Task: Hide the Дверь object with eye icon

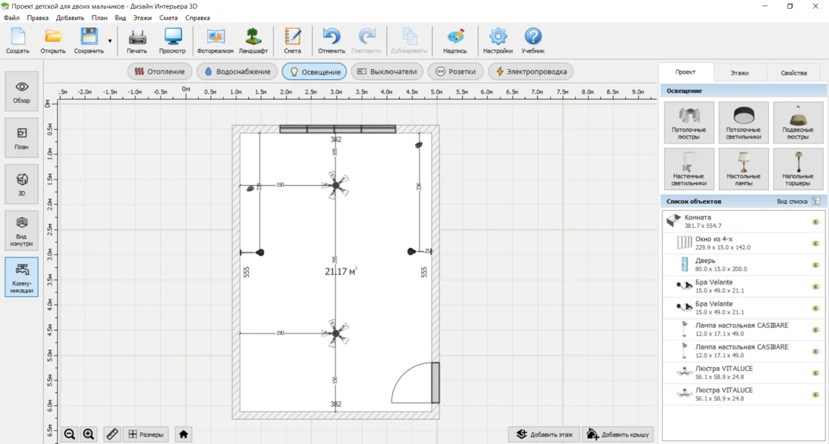Action: pyautogui.click(x=815, y=265)
